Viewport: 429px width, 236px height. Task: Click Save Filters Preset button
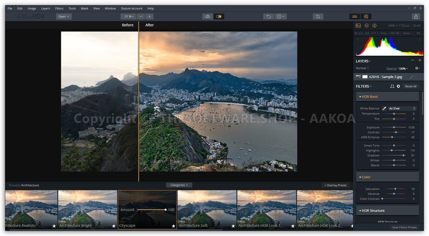tap(404, 227)
